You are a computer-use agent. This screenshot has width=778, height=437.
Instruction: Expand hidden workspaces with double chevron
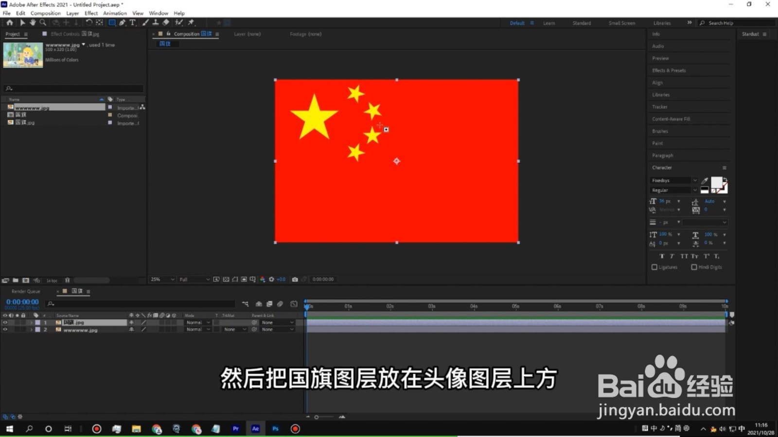689,23
